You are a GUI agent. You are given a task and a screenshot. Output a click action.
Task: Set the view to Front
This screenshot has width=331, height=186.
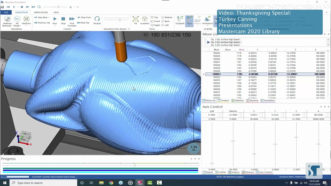click(x=155, y=21)
